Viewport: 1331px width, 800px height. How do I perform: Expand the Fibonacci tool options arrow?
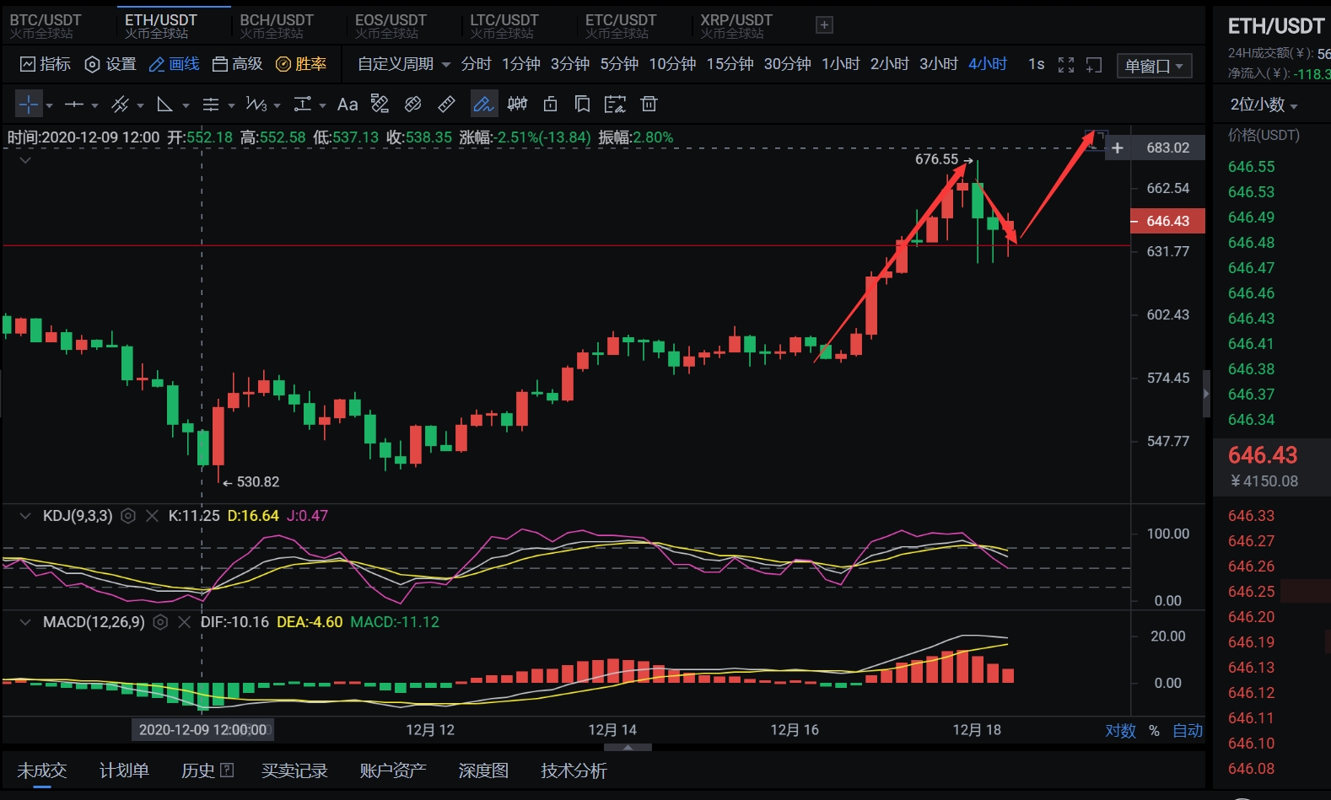coord(231,105)
